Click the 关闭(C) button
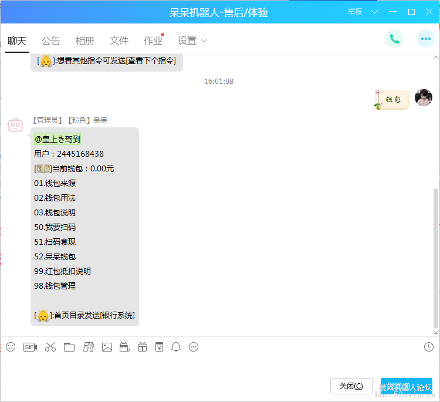The height and width of the screenshot is (402, 440). (351, 386)
